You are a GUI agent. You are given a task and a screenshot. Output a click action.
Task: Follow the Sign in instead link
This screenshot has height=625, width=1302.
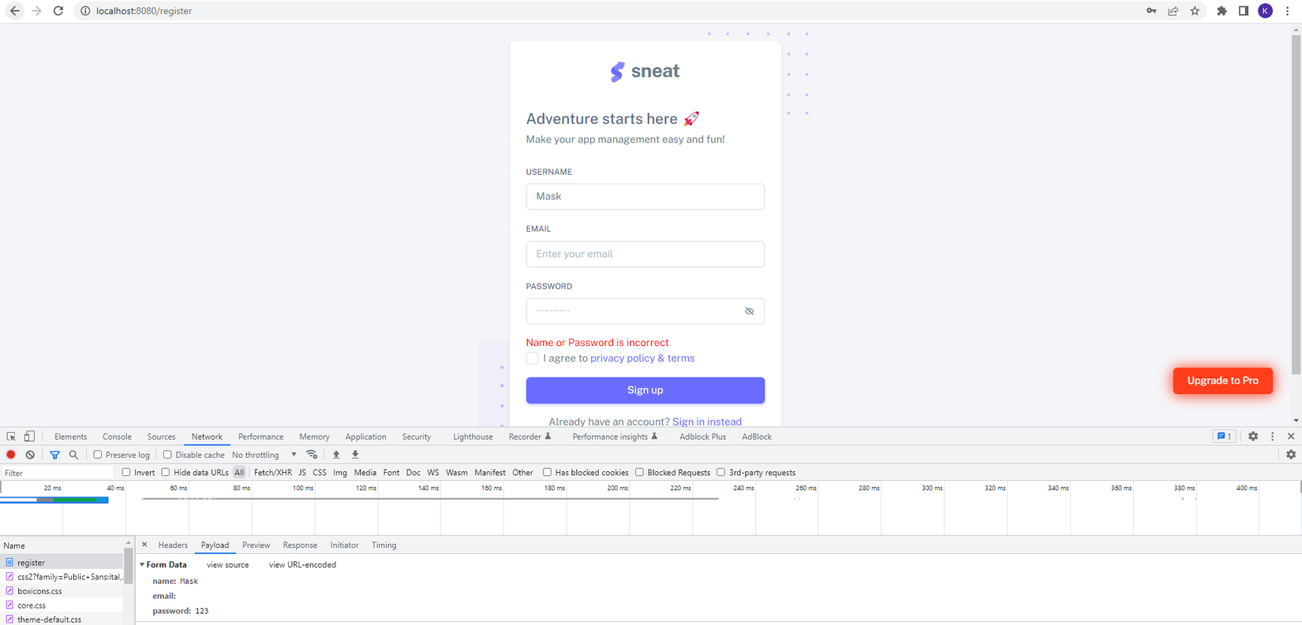(707, 422)
